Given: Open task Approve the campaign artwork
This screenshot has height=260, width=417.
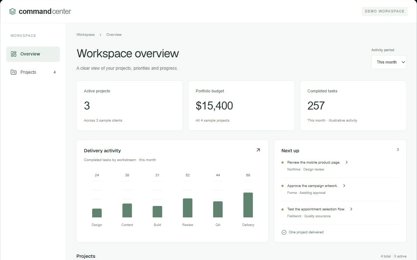Looking at the screenshot, I should click(x=312, y=186).
